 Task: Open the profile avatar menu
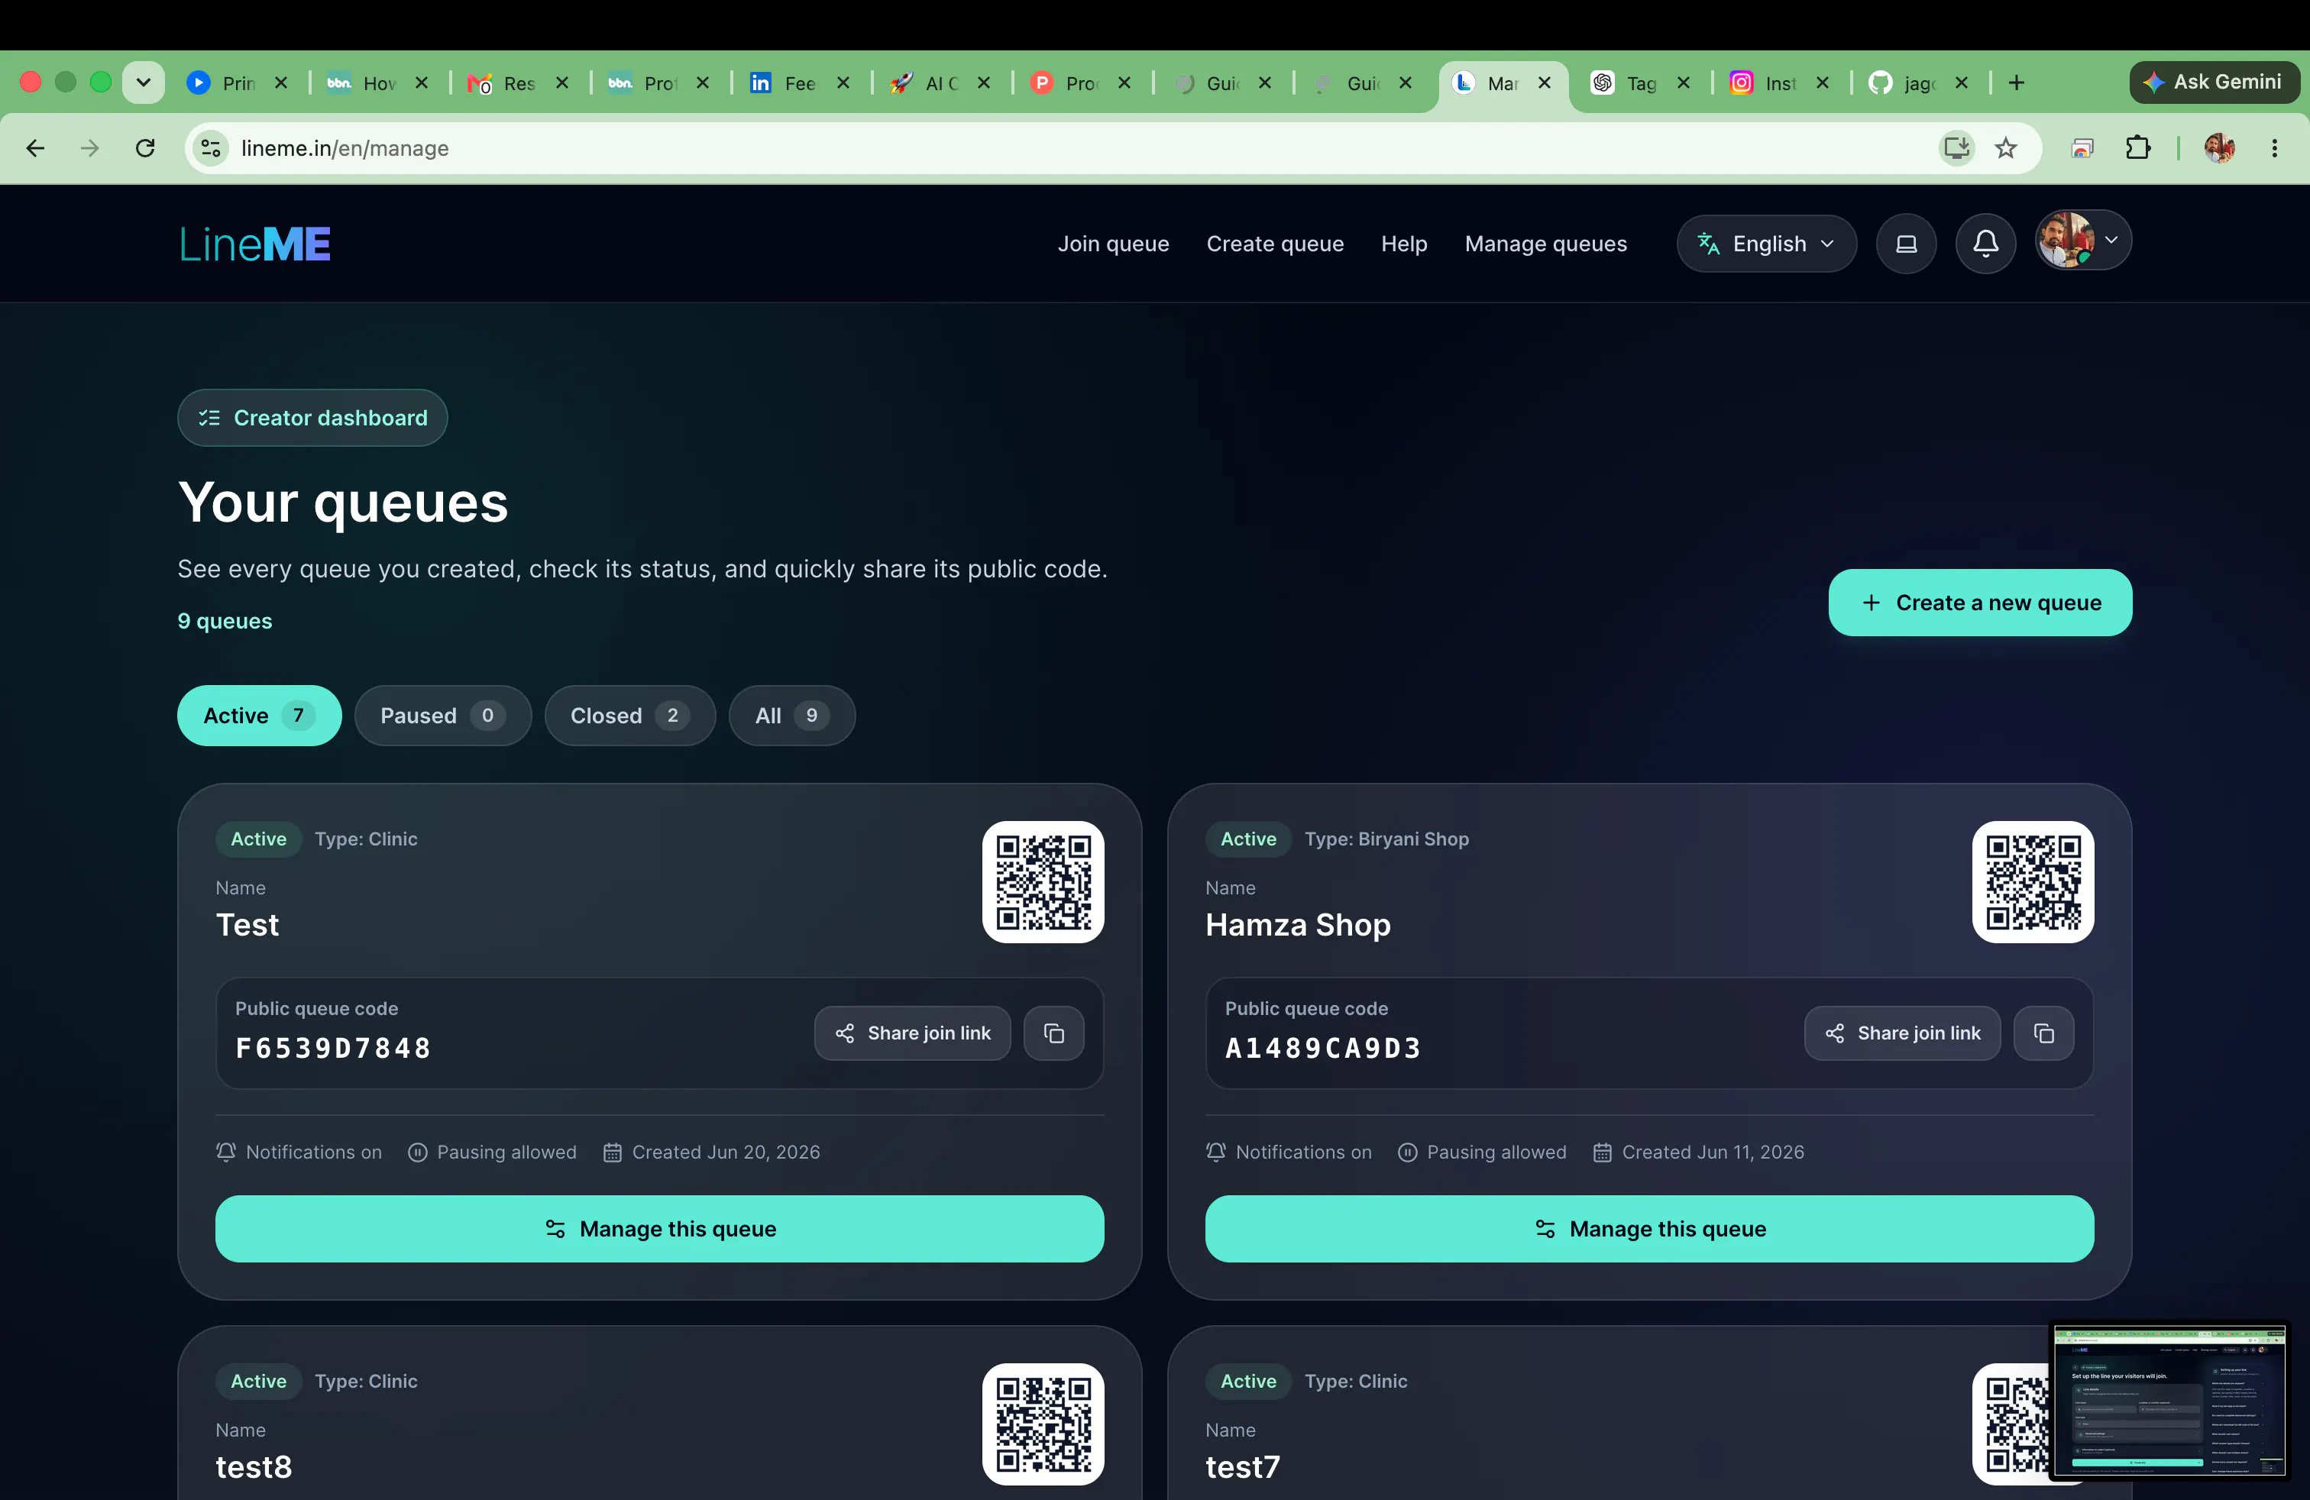(x=2083, y=240)
